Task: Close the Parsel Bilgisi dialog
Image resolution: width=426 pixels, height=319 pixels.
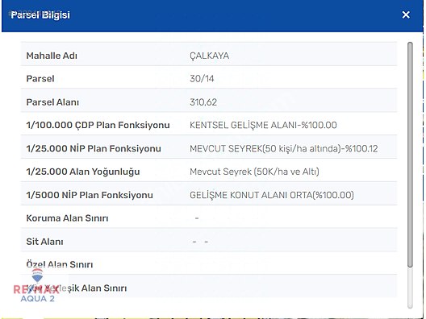Action: click(406, 14)
